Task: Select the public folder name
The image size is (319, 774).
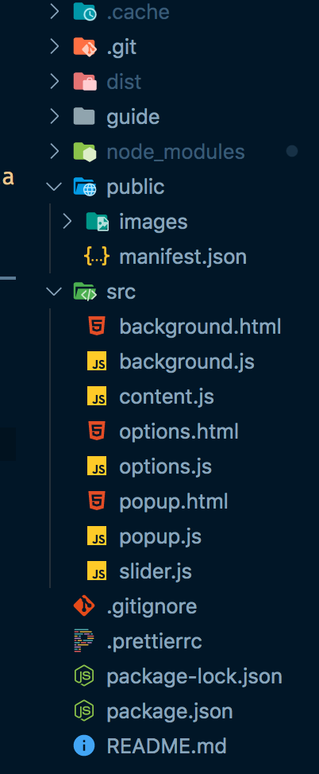Action: pos(136,188)
